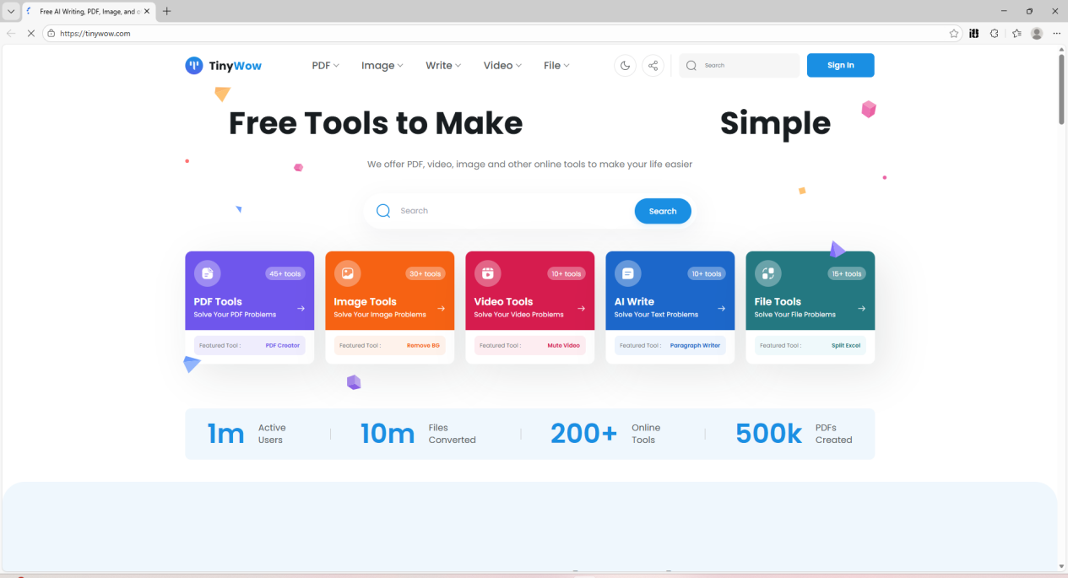The height and width of the screenshot is (578, 1068).
Task: Click the browser address bar URL
Action: pyautogui.click(x=95, y=34)
